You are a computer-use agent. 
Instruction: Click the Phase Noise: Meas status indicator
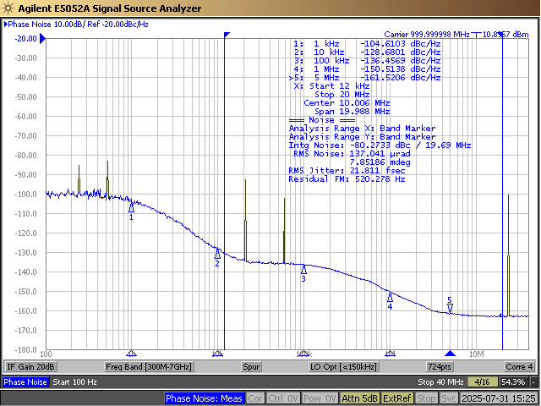coord(204,398)
